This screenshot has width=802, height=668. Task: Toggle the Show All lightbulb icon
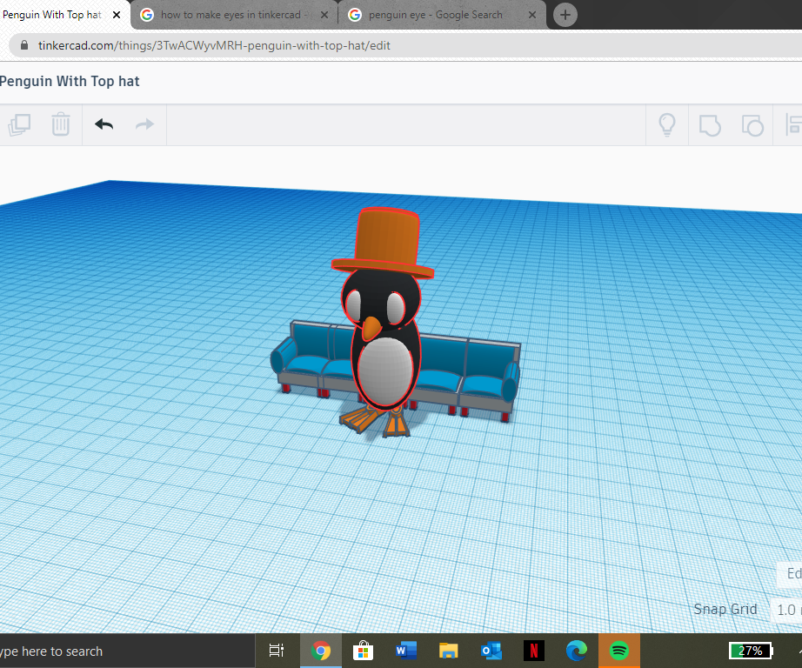[666, 124]
